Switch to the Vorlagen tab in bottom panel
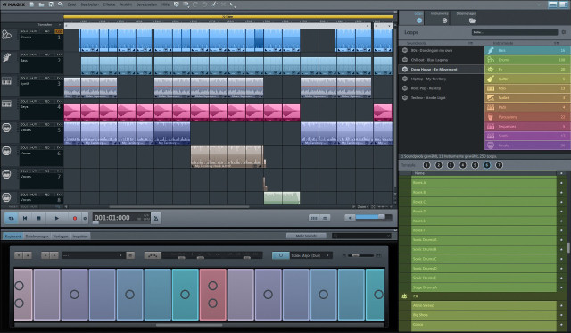Image resolution: width=571 pixels, height=333 pixels. pyautogui.click(x=61, y=236)
